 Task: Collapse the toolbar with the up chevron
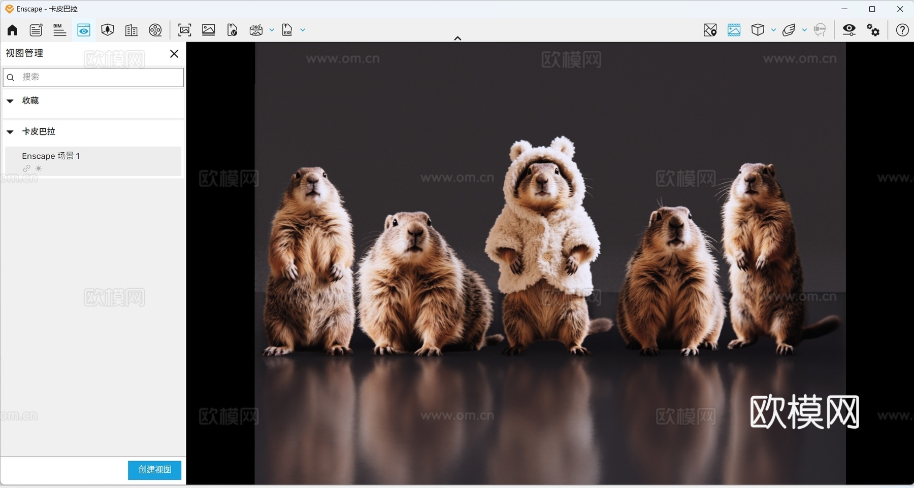coord(458,38)
